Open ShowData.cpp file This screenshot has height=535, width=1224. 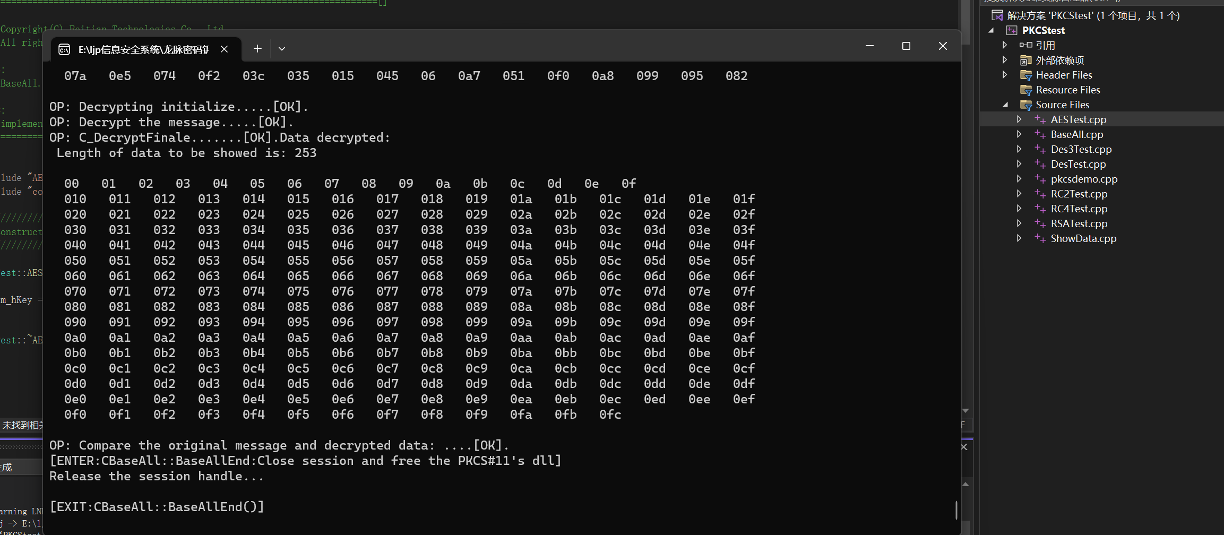click(1084, 238)
